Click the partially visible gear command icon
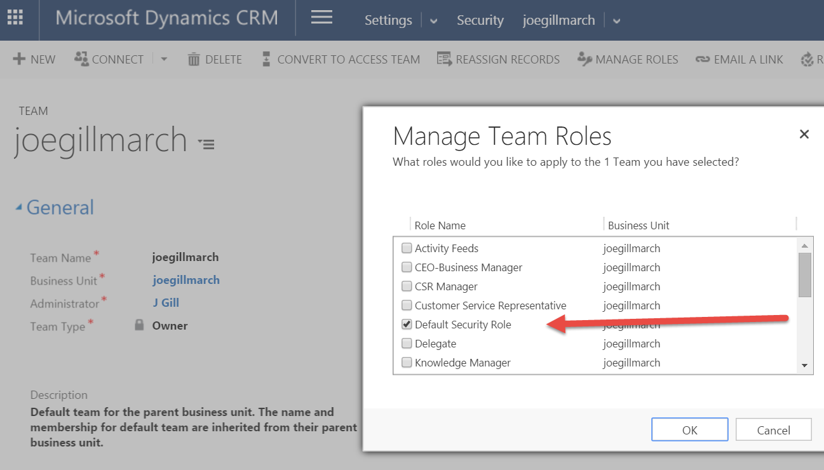 tap(807, 60)
